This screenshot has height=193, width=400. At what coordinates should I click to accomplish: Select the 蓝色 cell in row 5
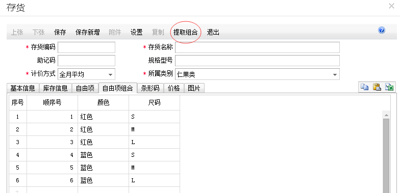point(103,168)
